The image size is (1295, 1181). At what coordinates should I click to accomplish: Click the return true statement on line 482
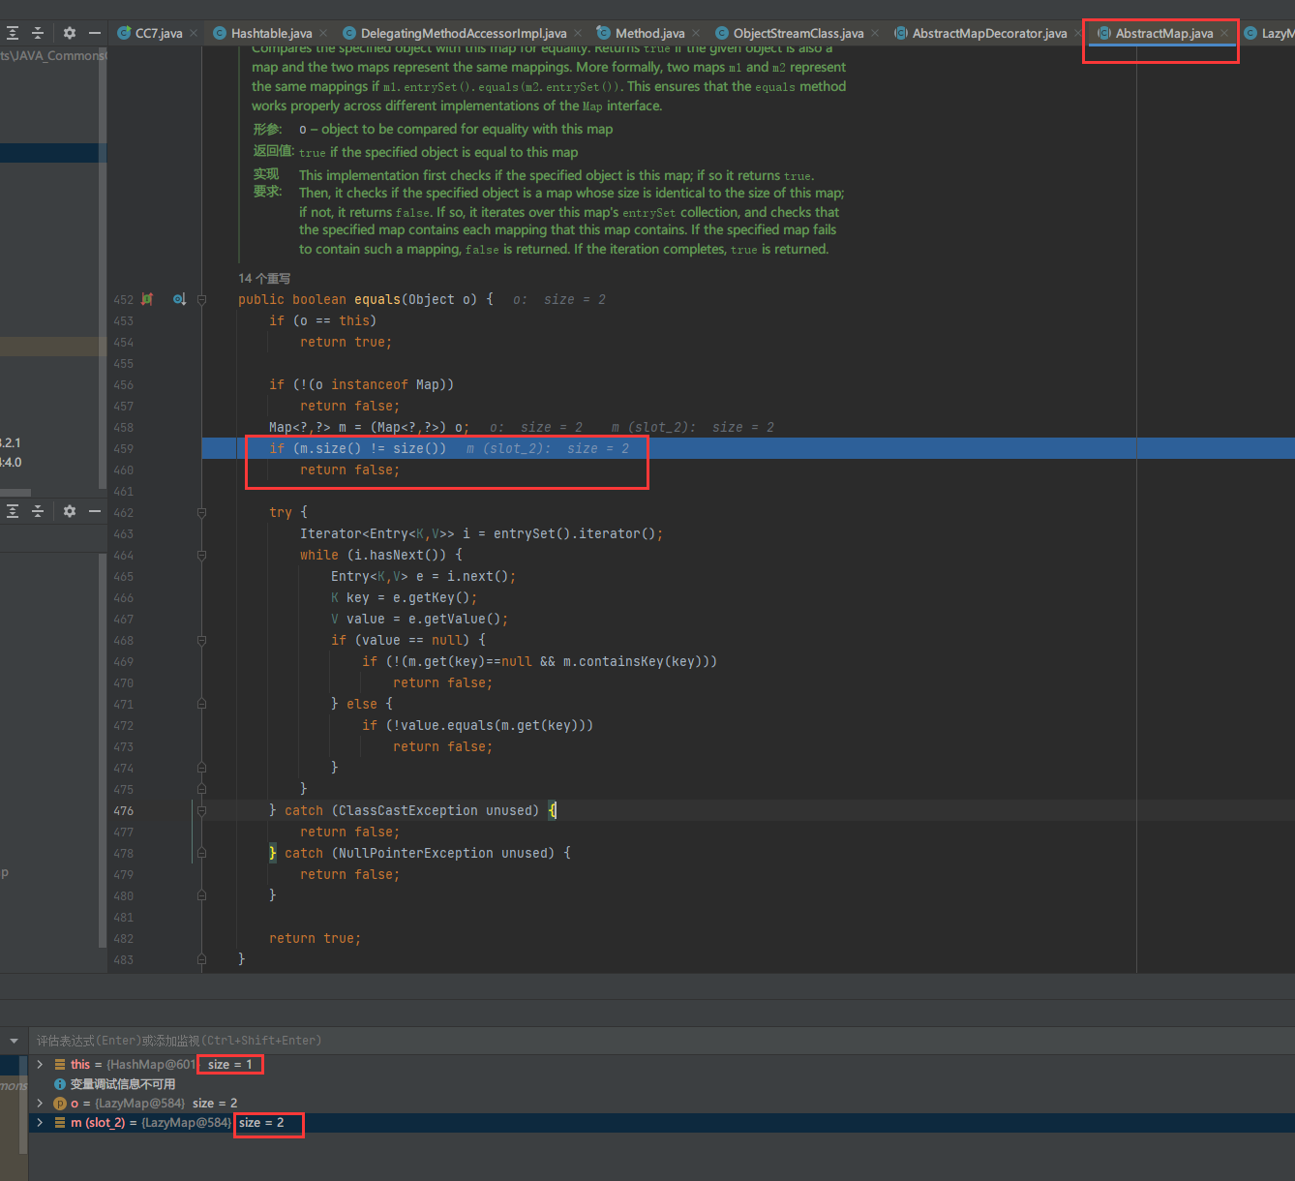pos(316,939)
